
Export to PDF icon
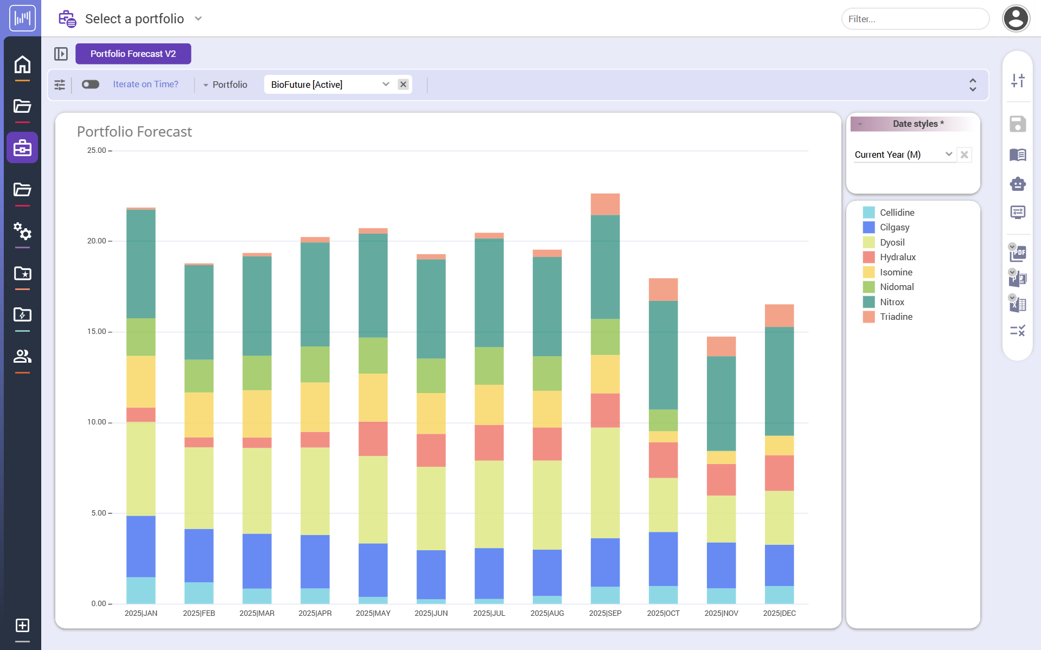click(x=1018, y=253)
